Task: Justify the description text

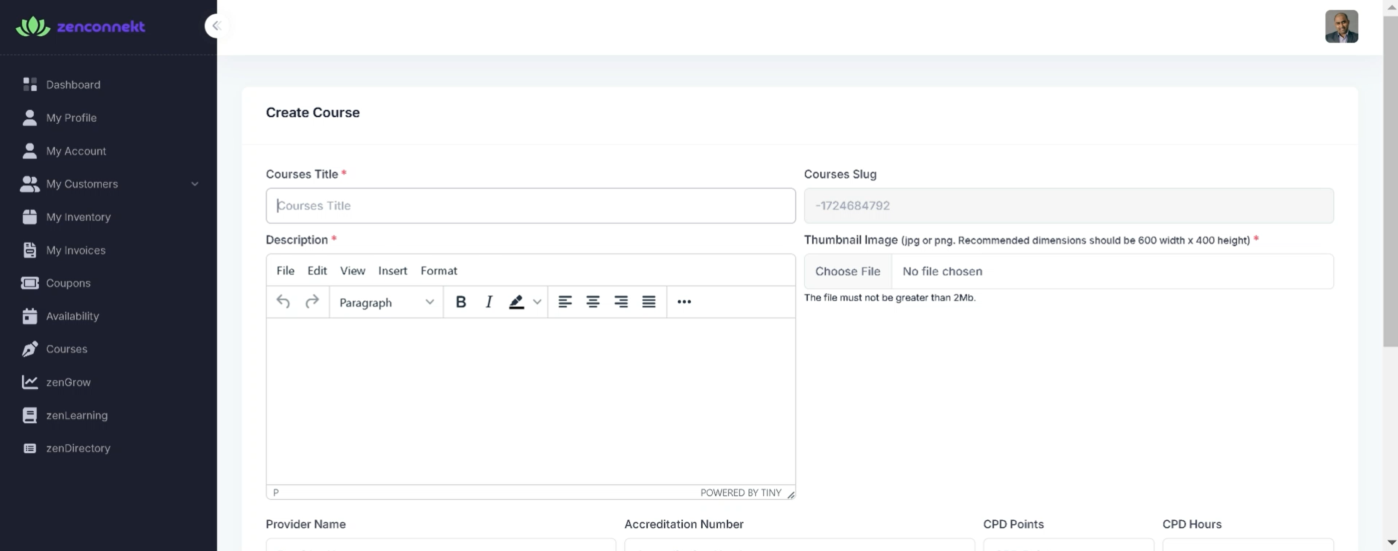Action: 649,302
